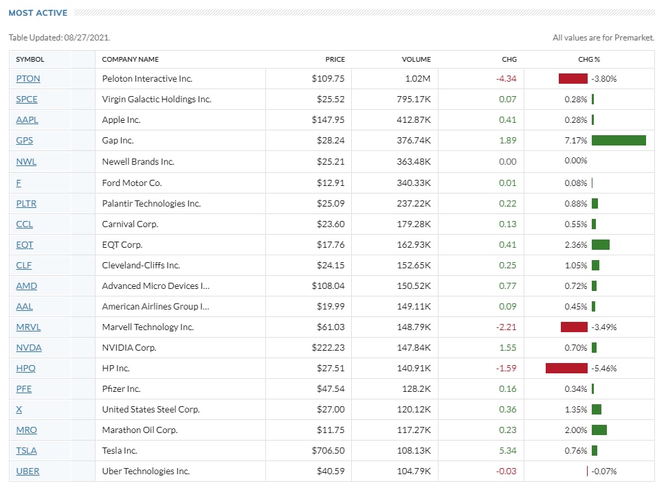Click the NVIDIA Corp. company name
The height and width of the screenshot is (490, 666).
click(x=129, y=347)
